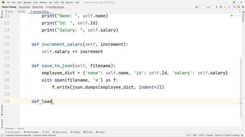Open the View menu
This screenshot has width=245, height=137.
tap(19, 3)
